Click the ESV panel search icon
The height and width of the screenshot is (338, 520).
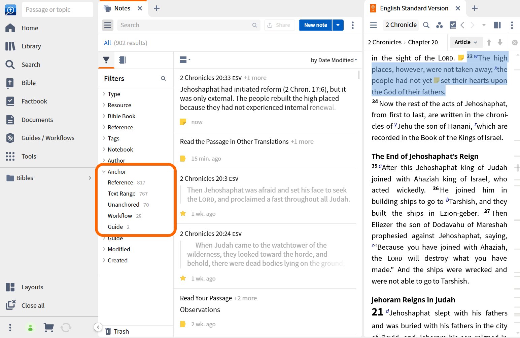pyautogui.click(x=426, y=25)
